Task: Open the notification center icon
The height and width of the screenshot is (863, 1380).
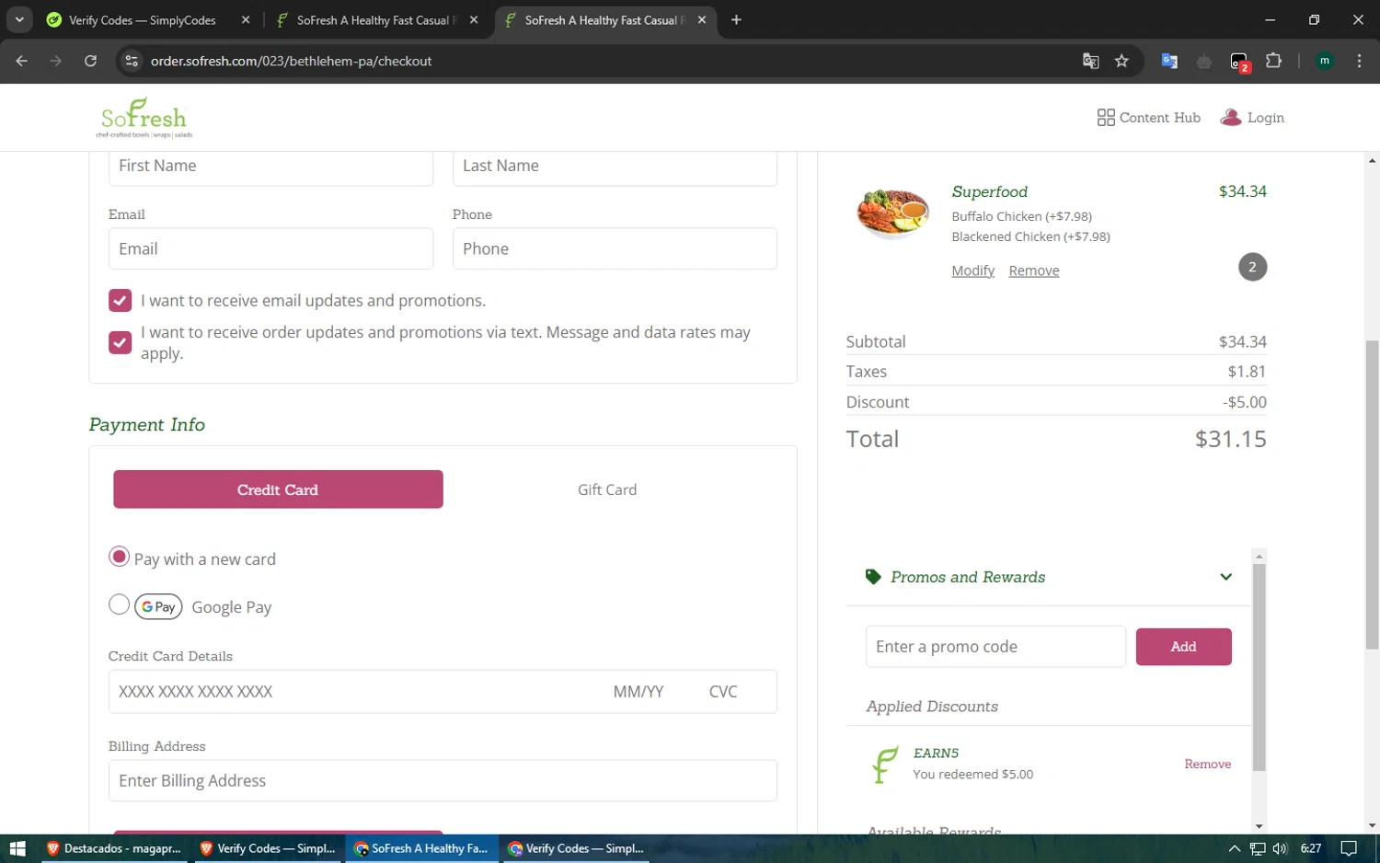Action: pos(1349,848)
